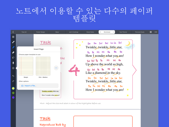Open the three-dot more options menu
169x127 pixels.
point(156,32)
